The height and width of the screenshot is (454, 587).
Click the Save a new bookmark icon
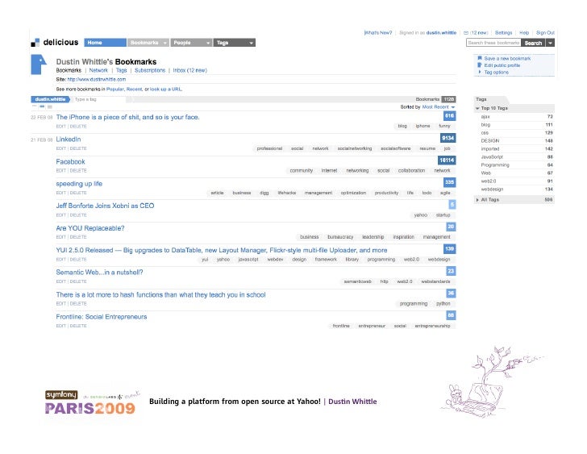point(480,58)
